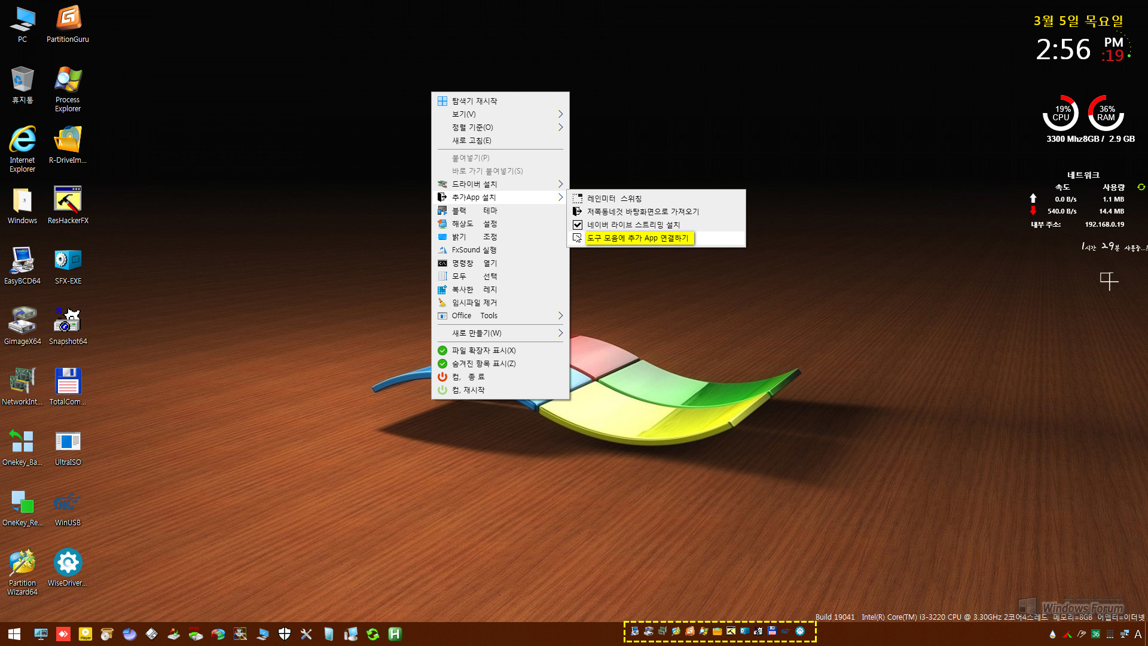Click 컴, 종료 shutdown entry
Viewport: 1148px width, 646px height.
click(500, 377)
